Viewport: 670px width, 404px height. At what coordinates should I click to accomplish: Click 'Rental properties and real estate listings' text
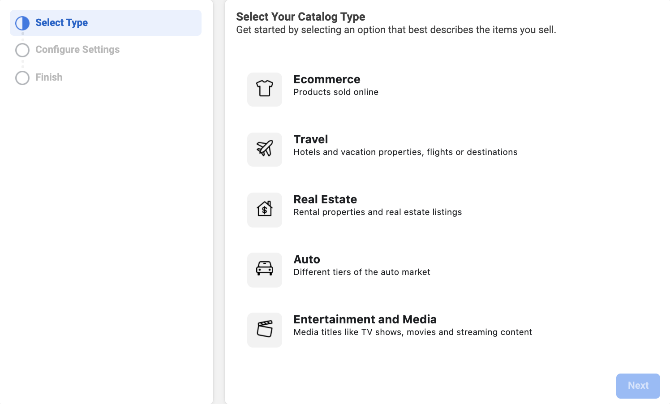(x=377, y=212)
